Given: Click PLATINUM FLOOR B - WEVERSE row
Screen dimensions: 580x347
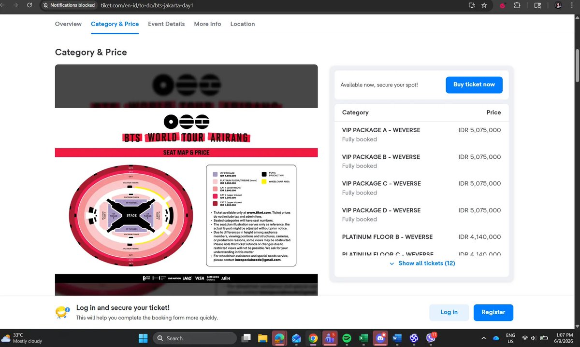Looking at the screenshot, I should 421,237.
